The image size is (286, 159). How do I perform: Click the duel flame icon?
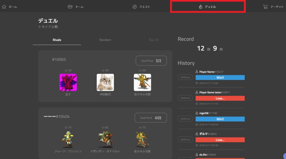pyautogui.click(x=200, y=7)
